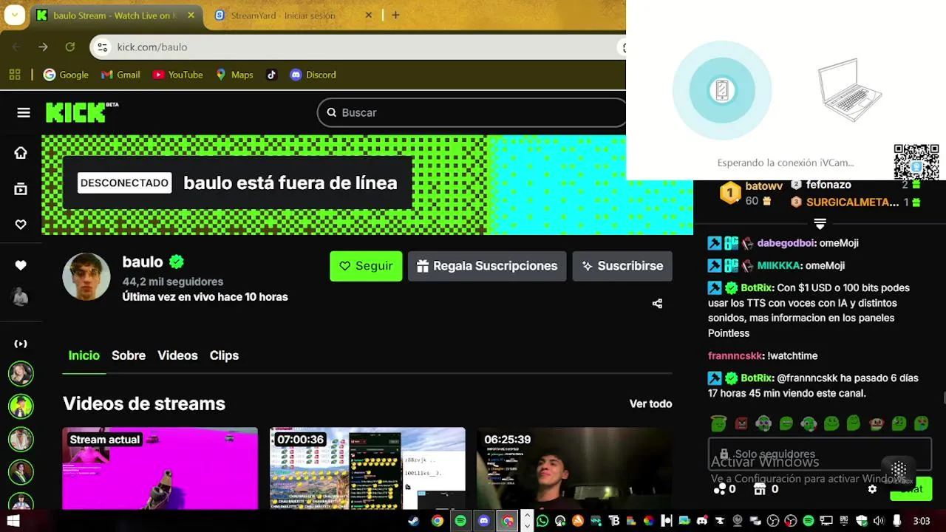Click Ver todo for stream videos
Image resolution: width=946 pixels, height=532 pixels.
pyautogui.click(x=650, y=403)
